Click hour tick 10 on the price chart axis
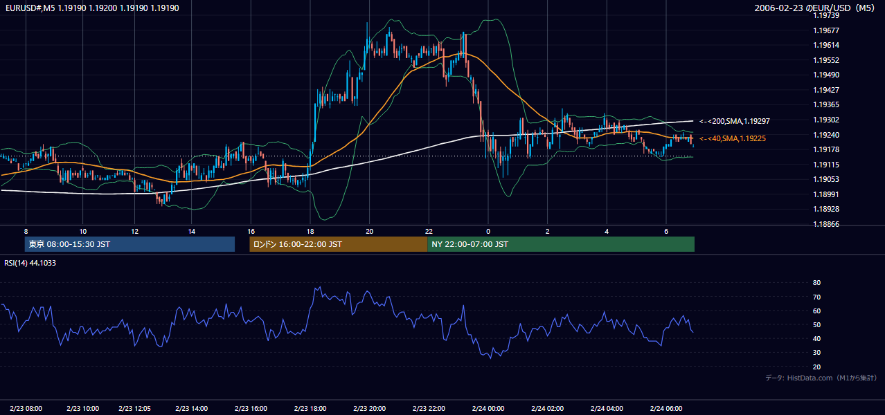This screenshot has width=885, height=415. point(82,231)
